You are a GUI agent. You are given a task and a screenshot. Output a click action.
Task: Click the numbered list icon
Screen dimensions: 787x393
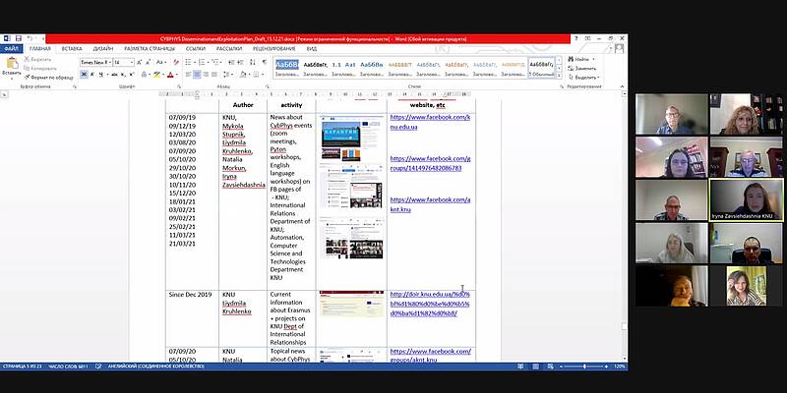203,62
